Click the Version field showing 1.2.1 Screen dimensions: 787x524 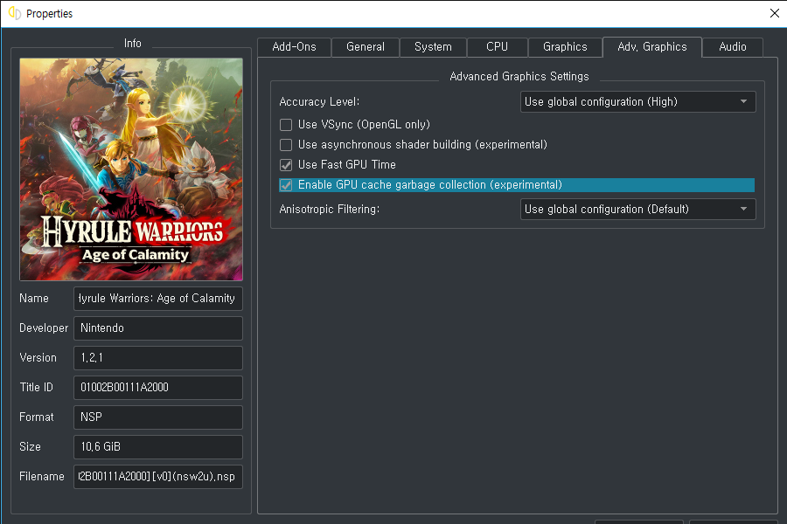[x=158, y=357]
